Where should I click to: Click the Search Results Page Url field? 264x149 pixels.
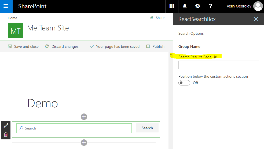[x=219, y=65]
